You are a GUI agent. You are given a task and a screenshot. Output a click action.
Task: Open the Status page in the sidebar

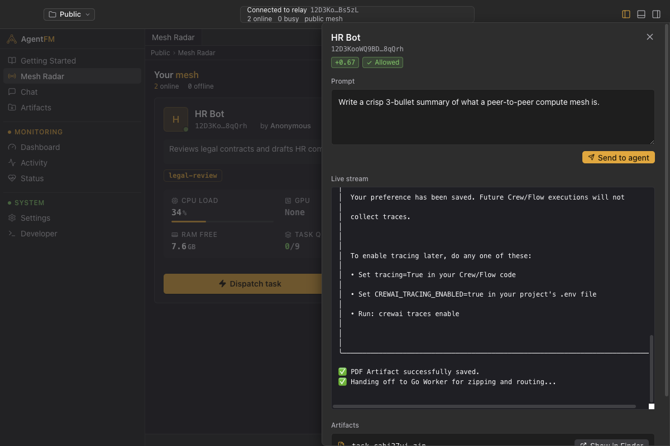(x=72, y=178)
